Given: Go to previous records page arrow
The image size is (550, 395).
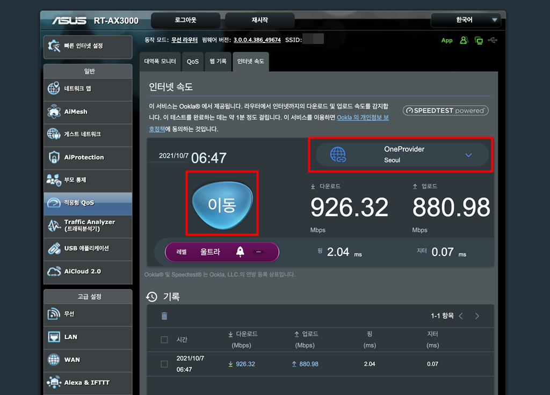Looking at the screenshot, I should click(x=461, y=316).
